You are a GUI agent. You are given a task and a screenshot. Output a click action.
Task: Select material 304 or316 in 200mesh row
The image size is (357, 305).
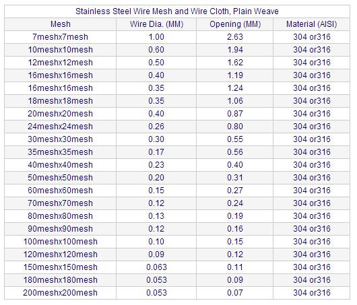(x=311, y=292)
